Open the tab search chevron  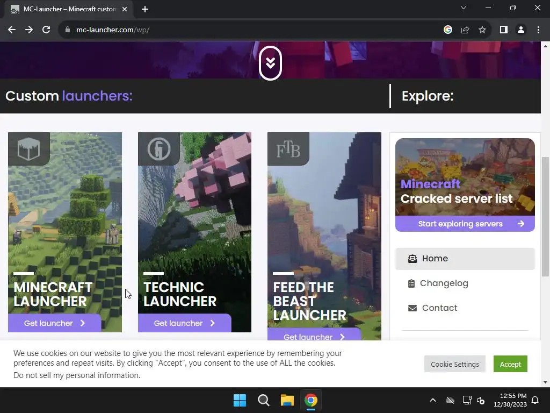tap(464, 8)
